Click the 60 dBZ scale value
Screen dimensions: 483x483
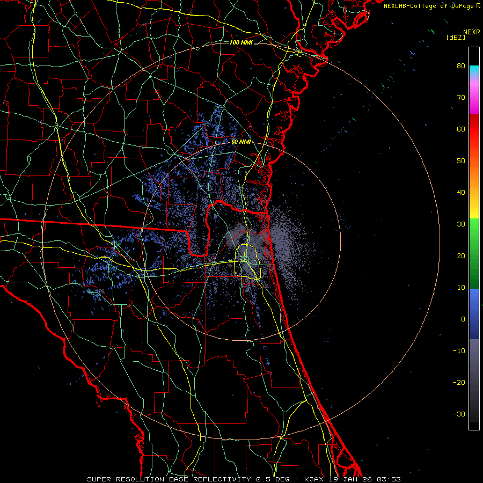point(461,129)
